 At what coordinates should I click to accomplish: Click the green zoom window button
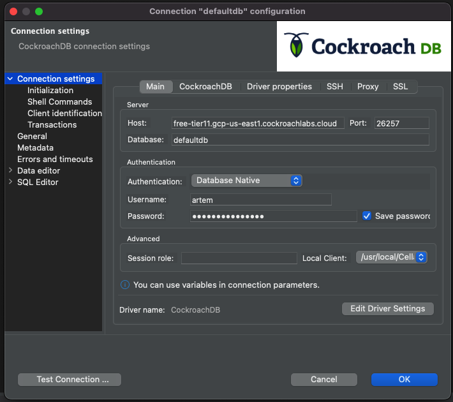pos(39,11)
